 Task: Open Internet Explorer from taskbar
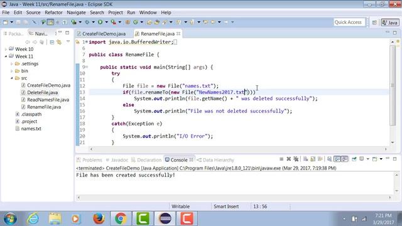point(33,218)
